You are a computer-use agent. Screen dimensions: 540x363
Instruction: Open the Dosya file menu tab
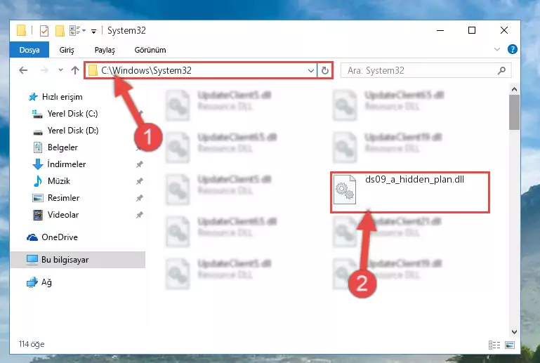pos(29,50)
